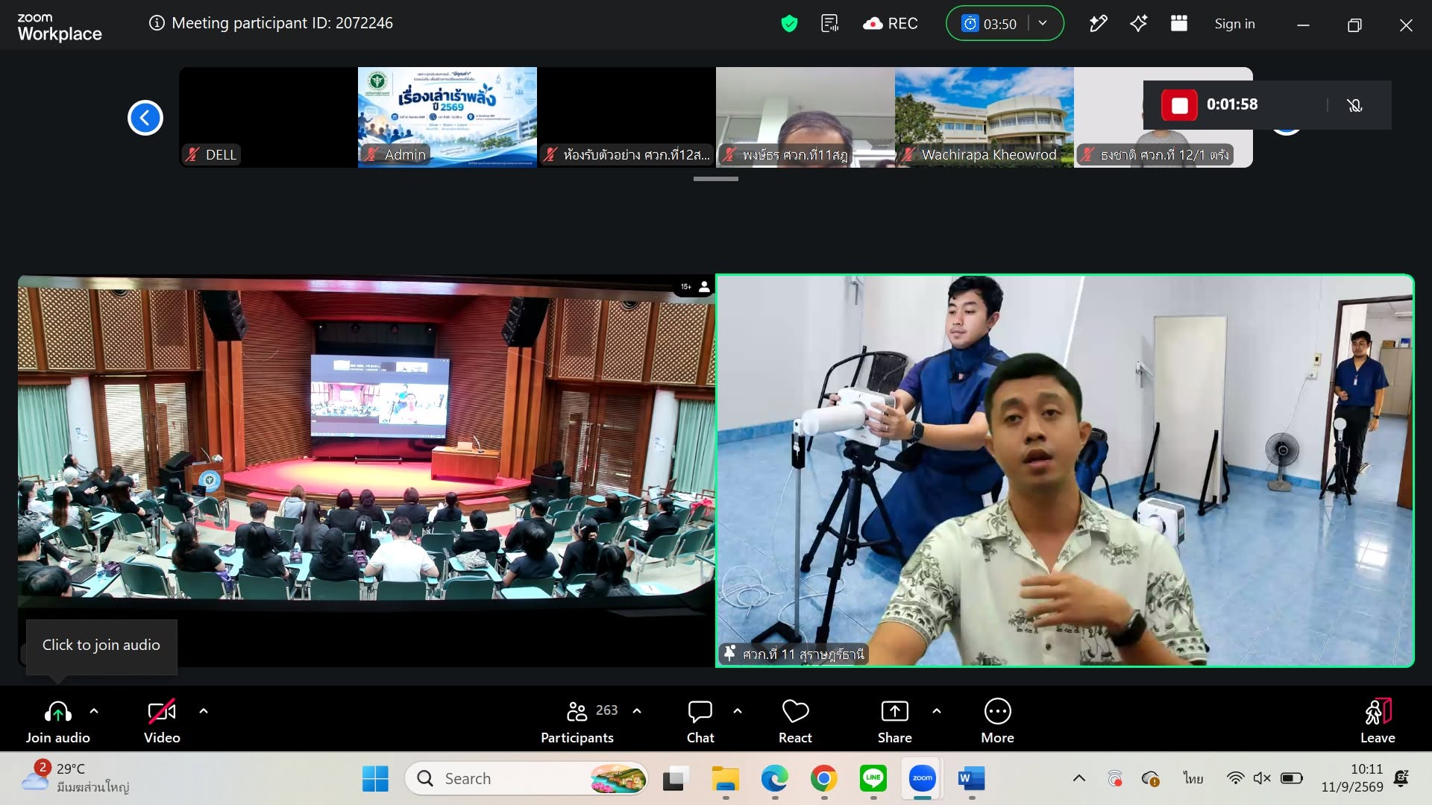Screen dimensions: 1432x805
Task: Toggle the recorder's microphone mute icon
Action: click(x=1355, y=105)
